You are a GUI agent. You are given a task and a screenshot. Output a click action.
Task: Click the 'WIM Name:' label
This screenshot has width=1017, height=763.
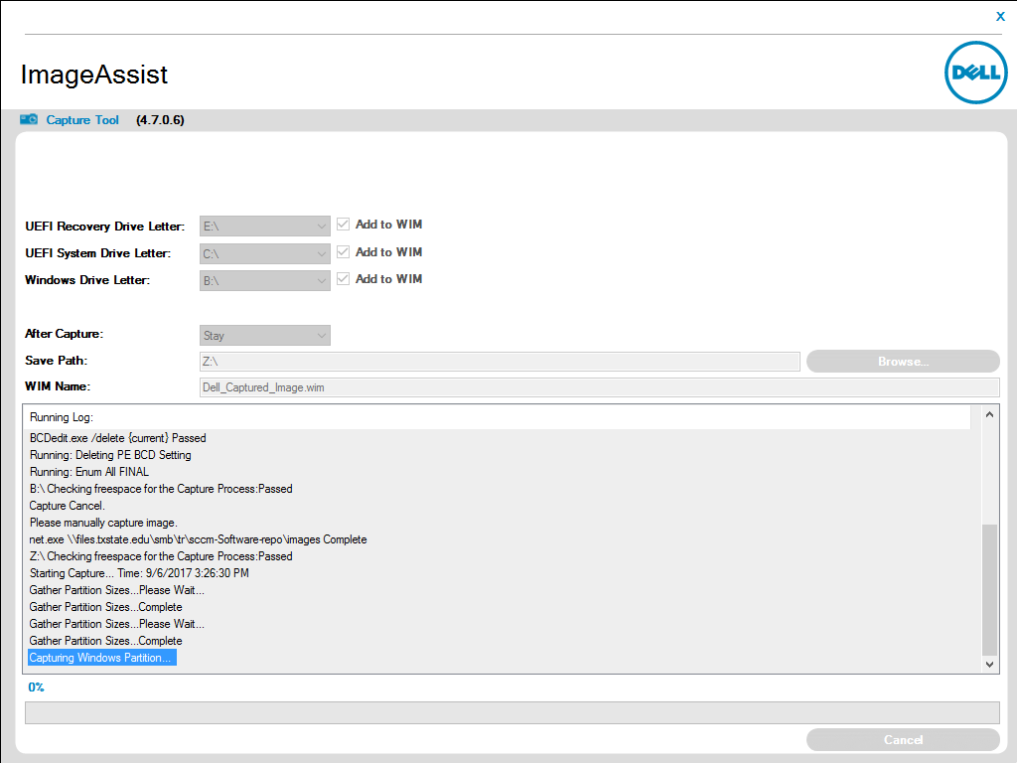click(x=57, y=386)
